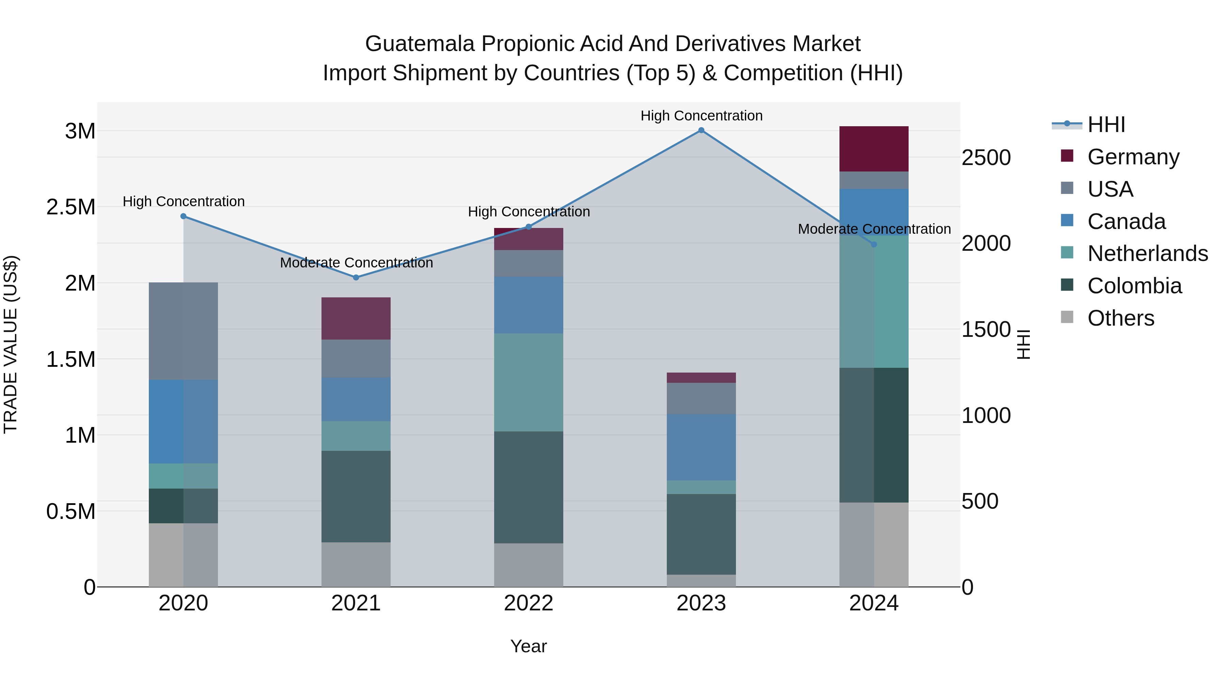Click the 2024 Netherlands bar segment

click(x=874, y=302)
